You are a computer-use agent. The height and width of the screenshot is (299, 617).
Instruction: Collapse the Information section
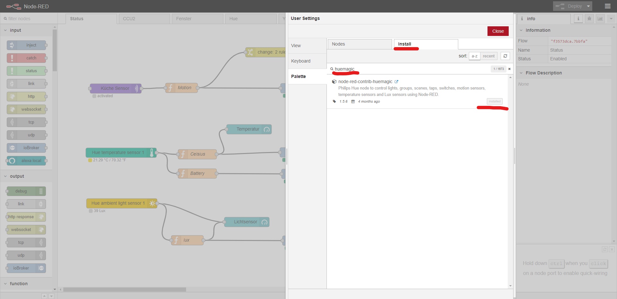tap(564, 30)
